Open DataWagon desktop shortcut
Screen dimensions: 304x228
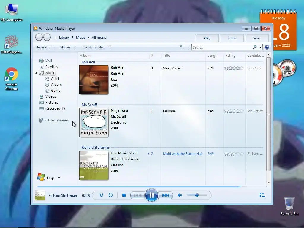point(12,45)
